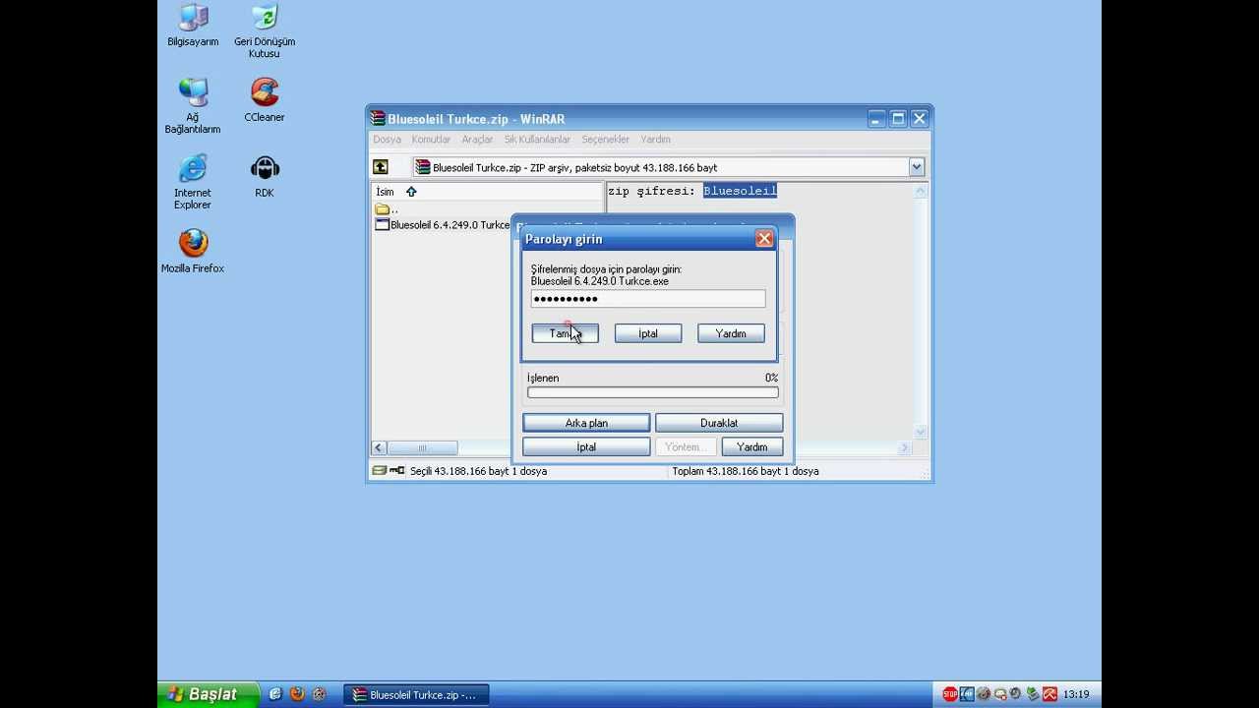Click the red STOP tray icon
Screen dimensions: 1259x708
pos(949,694)
